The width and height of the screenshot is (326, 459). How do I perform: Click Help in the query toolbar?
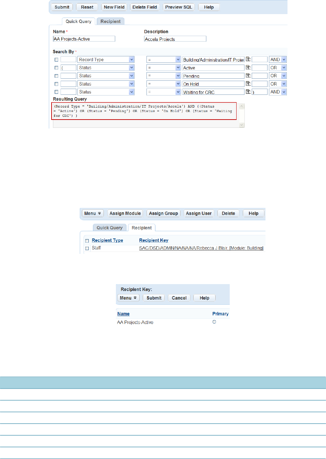(x=209, y=7)
